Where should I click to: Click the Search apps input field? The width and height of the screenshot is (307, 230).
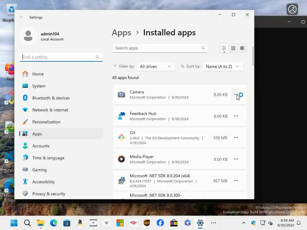(159, 48)
